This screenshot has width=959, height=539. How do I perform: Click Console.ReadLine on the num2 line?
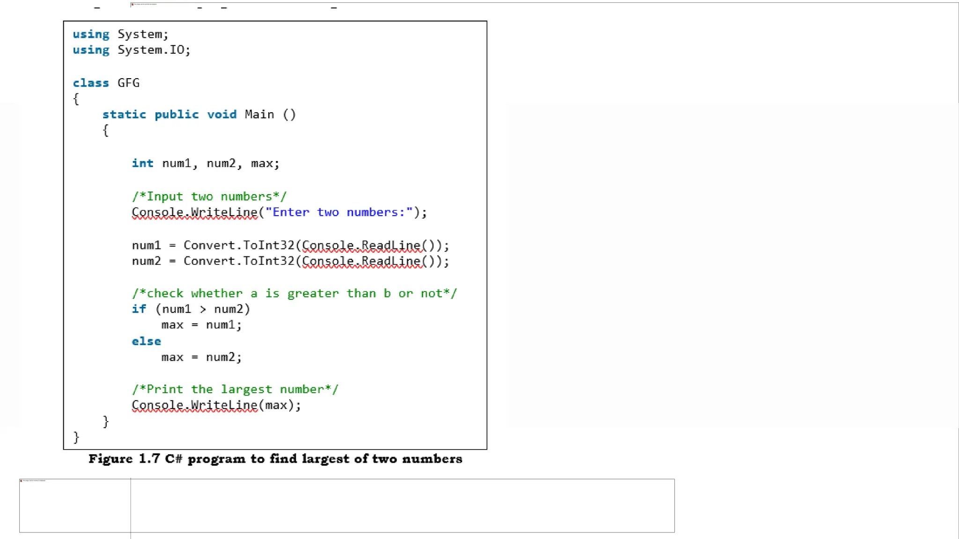pyautogui.click(x=361, y=261)
